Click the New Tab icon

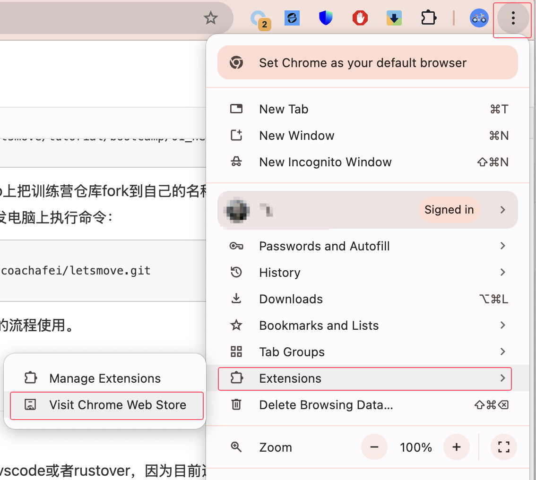click(x=236, y=109)
